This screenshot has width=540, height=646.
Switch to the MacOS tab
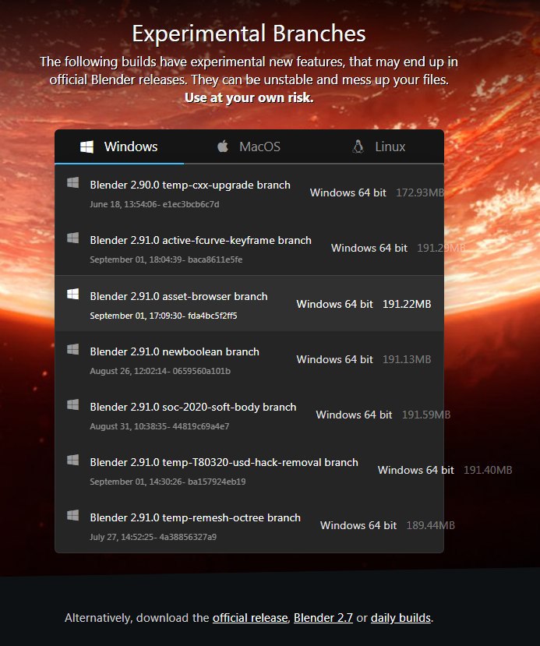(x=249, y=146)
